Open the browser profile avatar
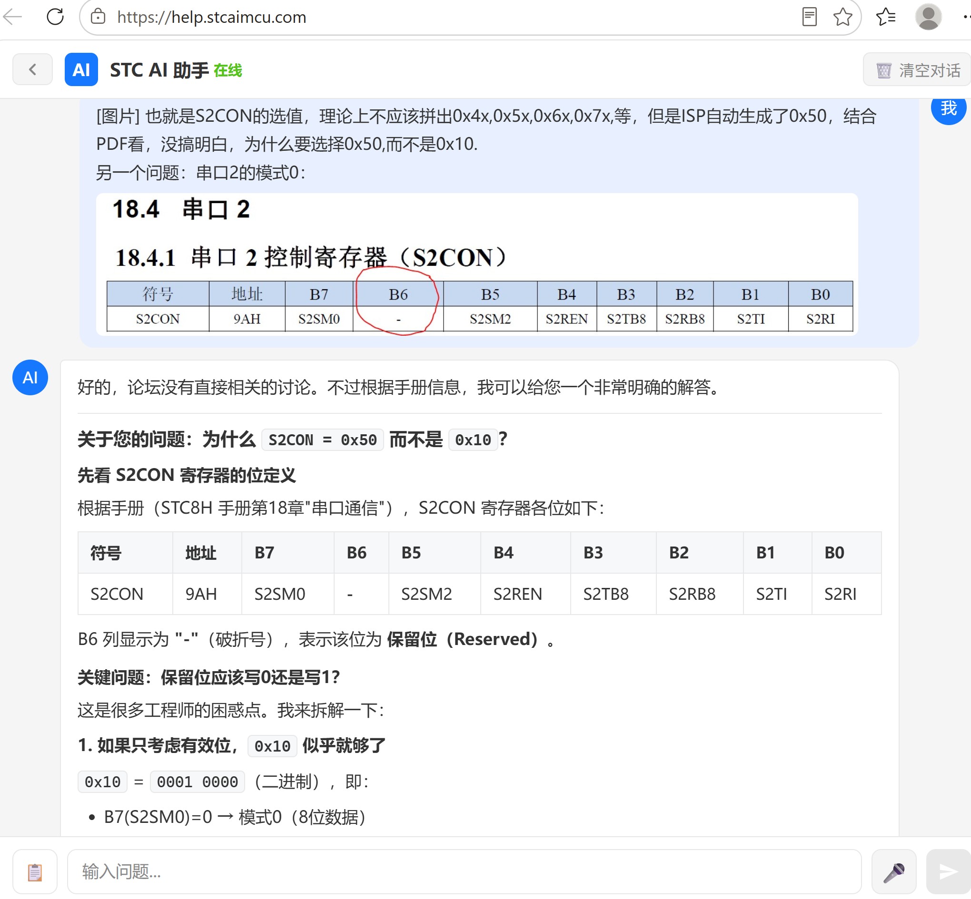The image size is (971, 899). pos(928,17)
